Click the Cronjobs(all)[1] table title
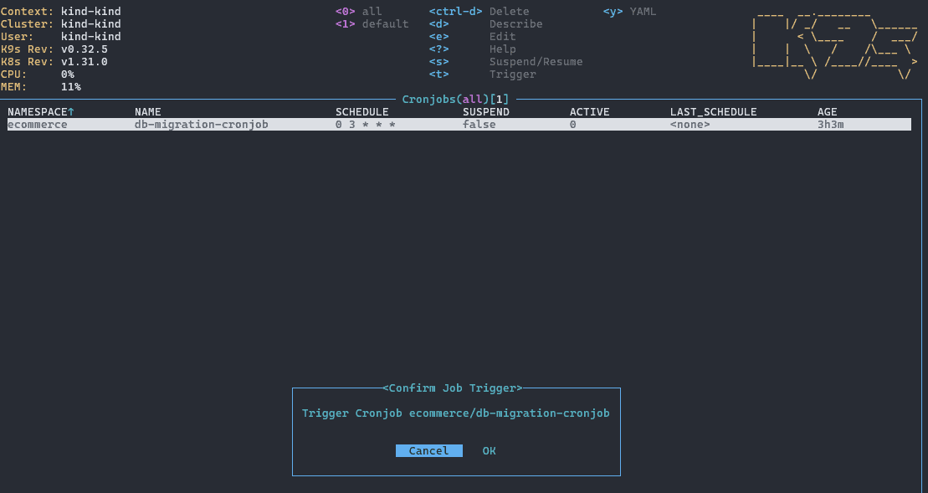Screen dimensions: 928x493 [x=455, y=100]
